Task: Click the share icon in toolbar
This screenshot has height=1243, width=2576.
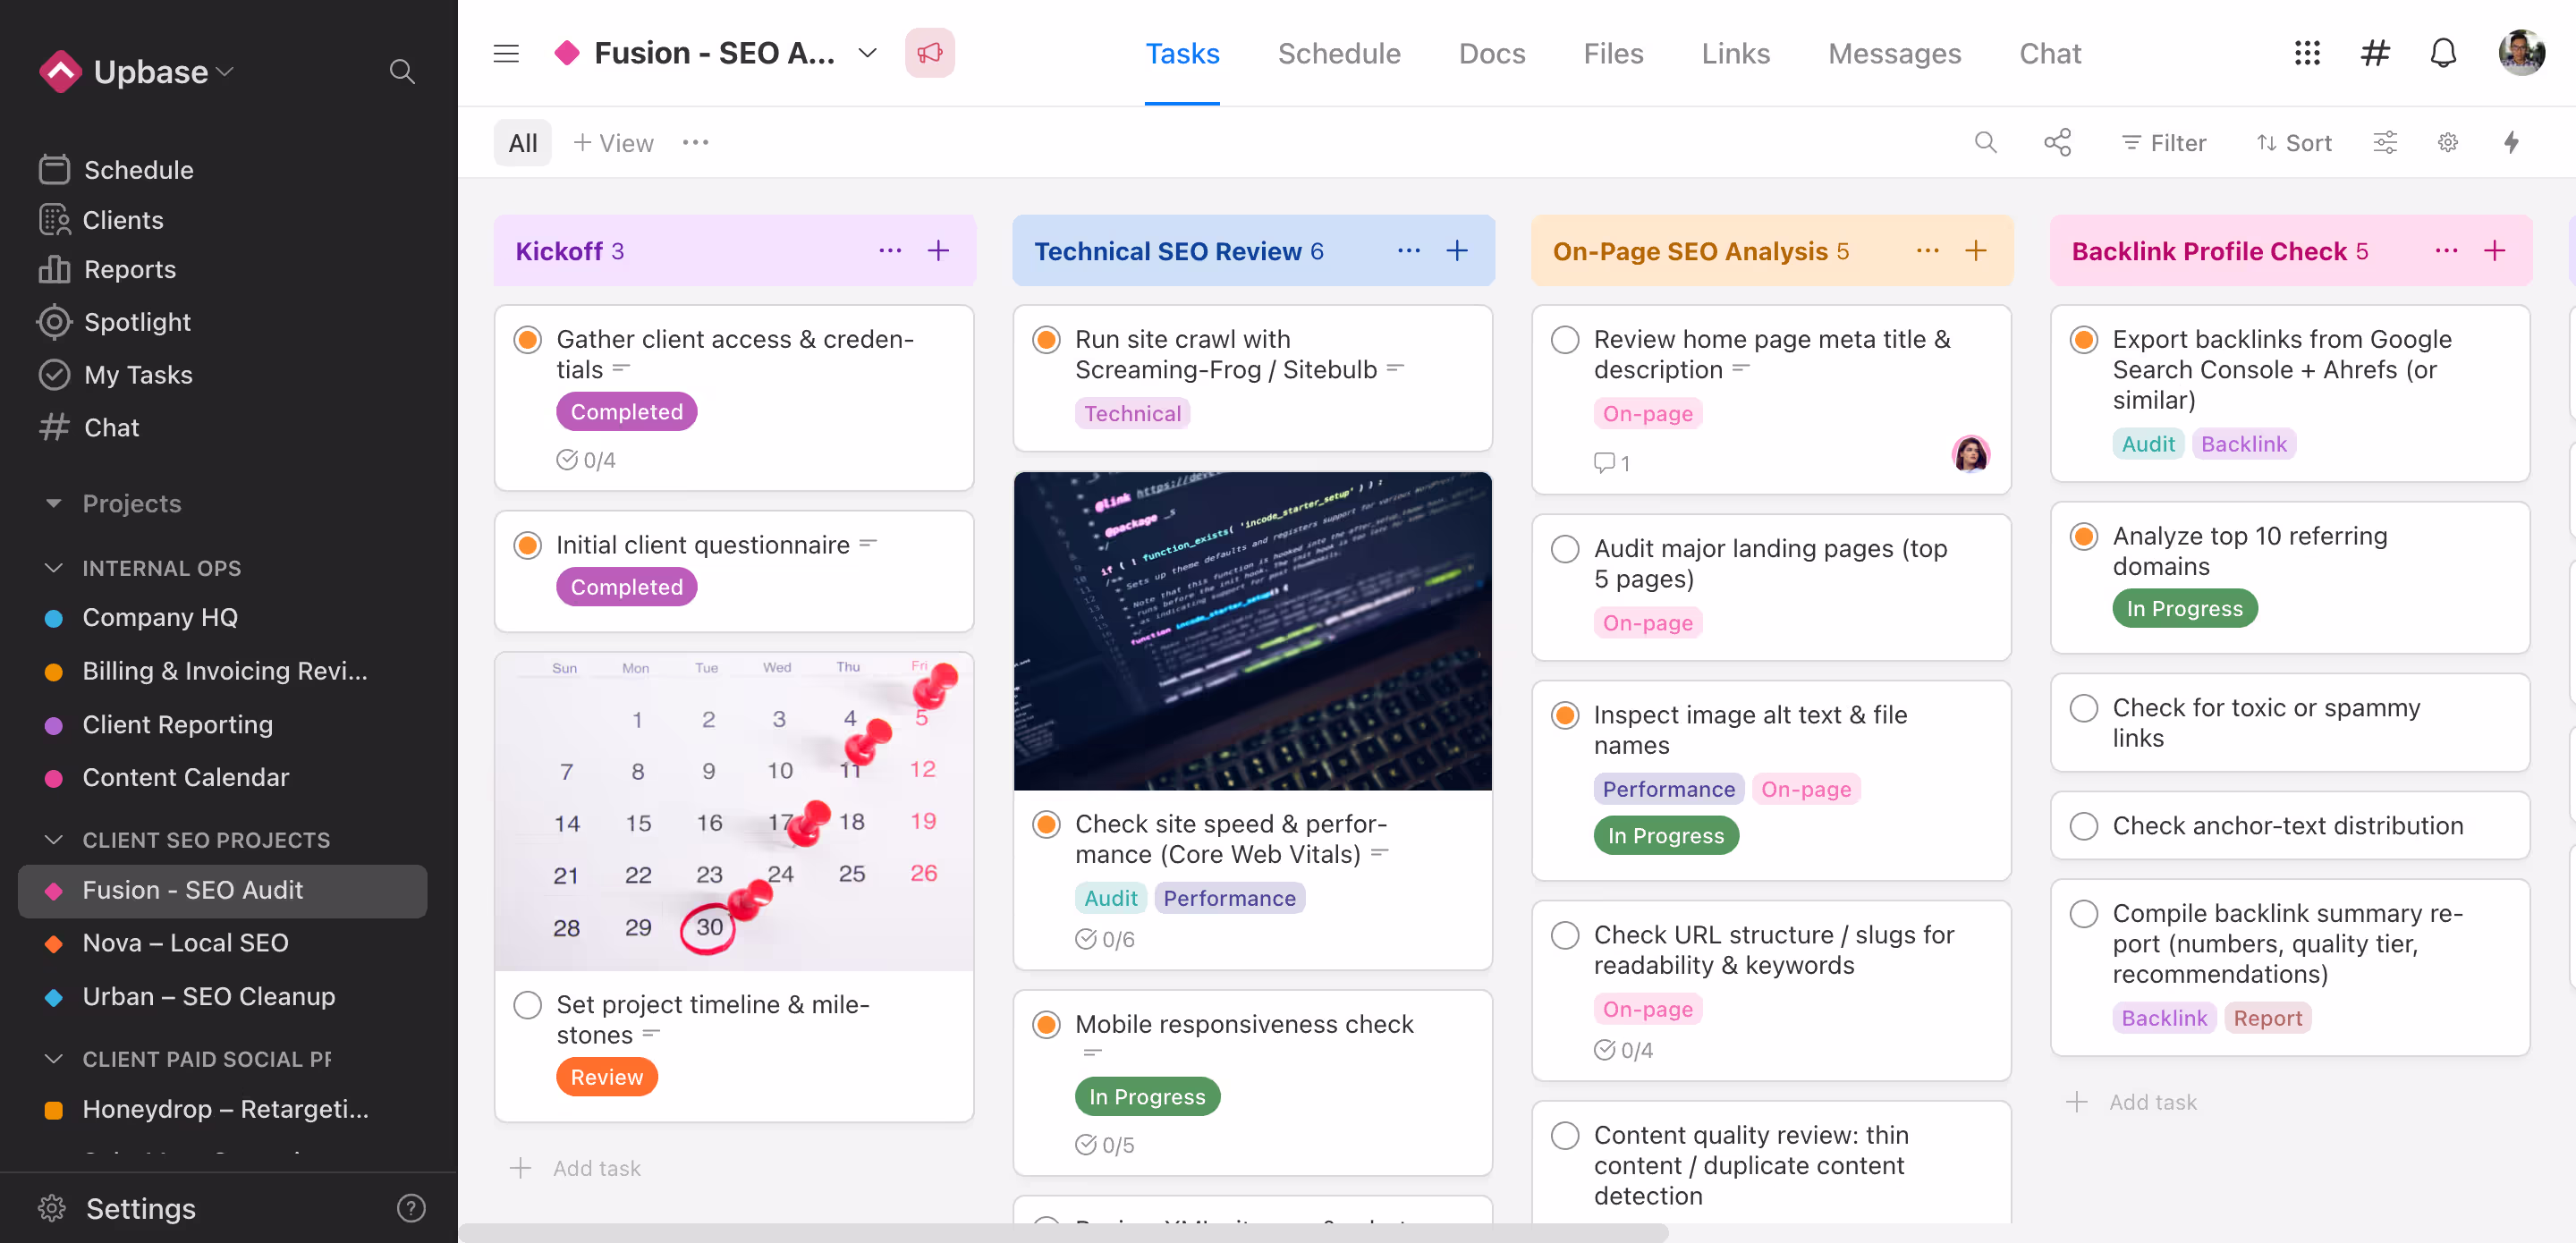Action: click(x=2057, y=142)
